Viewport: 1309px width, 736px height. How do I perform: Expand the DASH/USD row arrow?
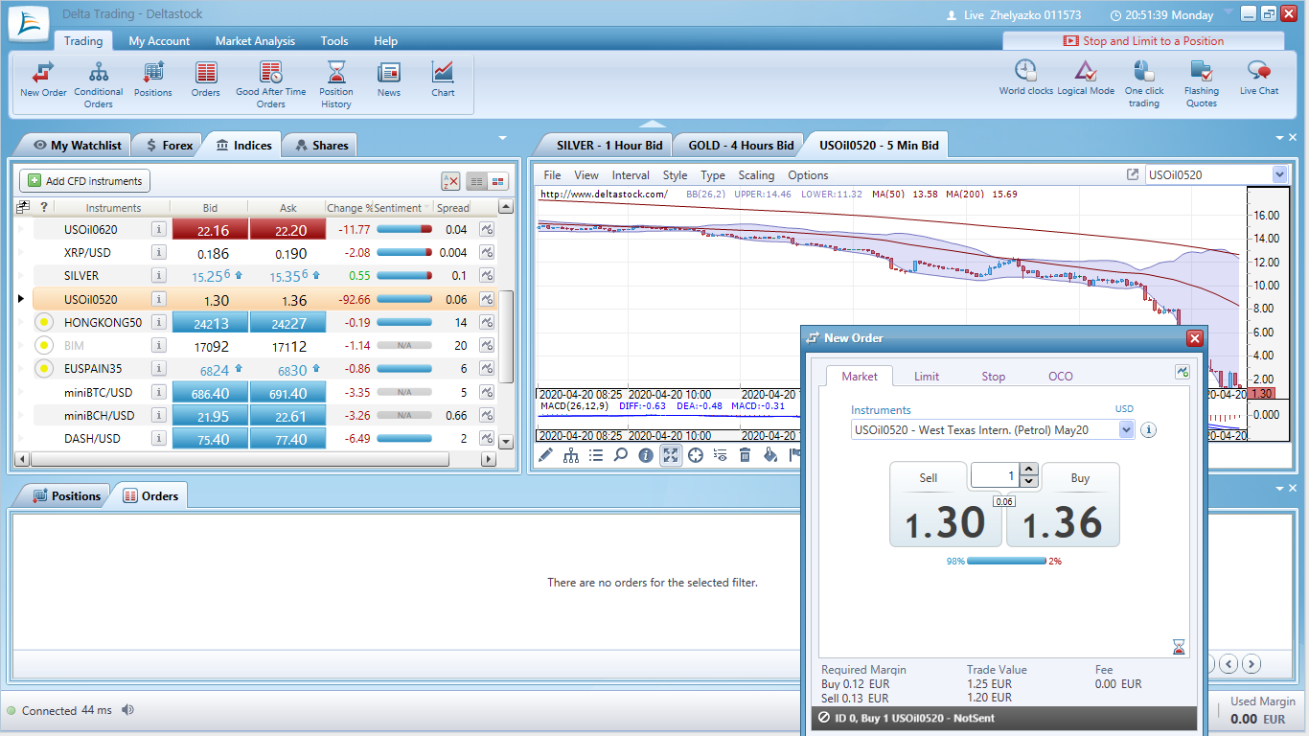point(21,438)
